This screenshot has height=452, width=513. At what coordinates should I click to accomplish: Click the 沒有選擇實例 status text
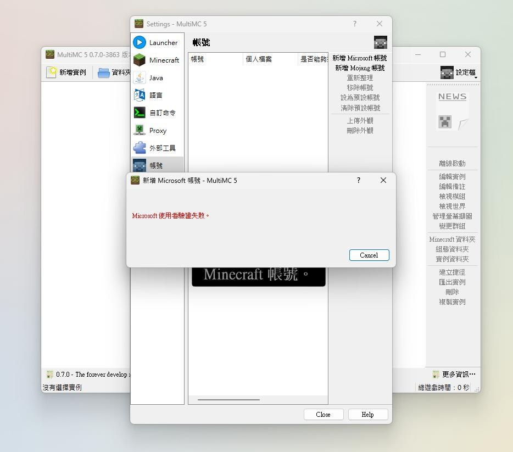62,388
